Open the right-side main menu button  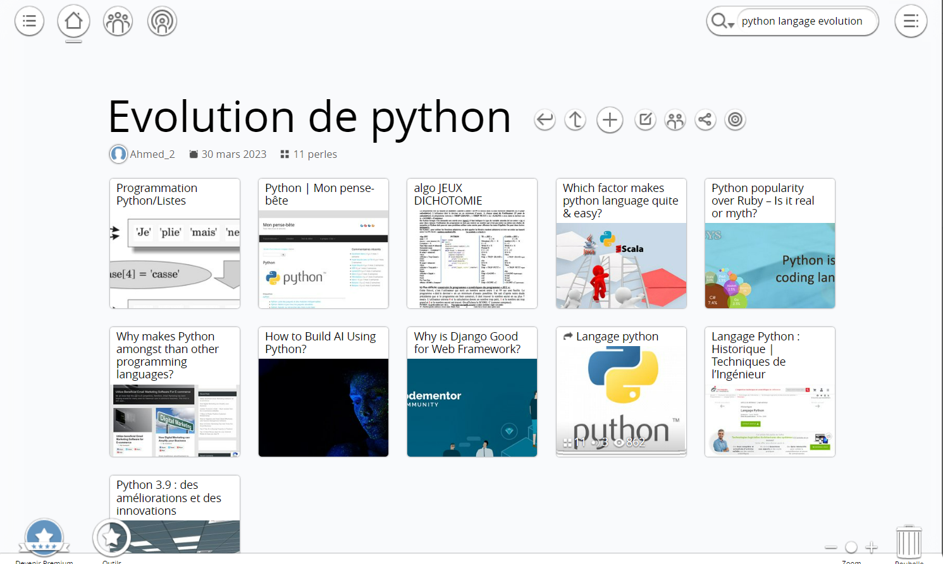point(911,21)
